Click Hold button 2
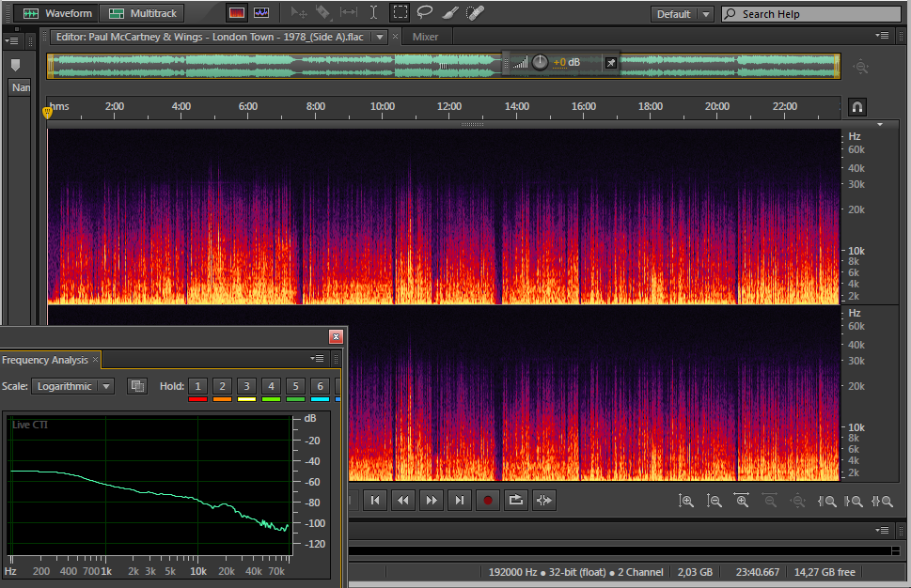This screenshot has width=911, height=588. point(222,386)
